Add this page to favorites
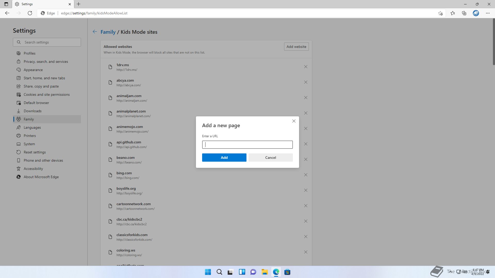Screen dimensions: 495x278 pos(440,13)
